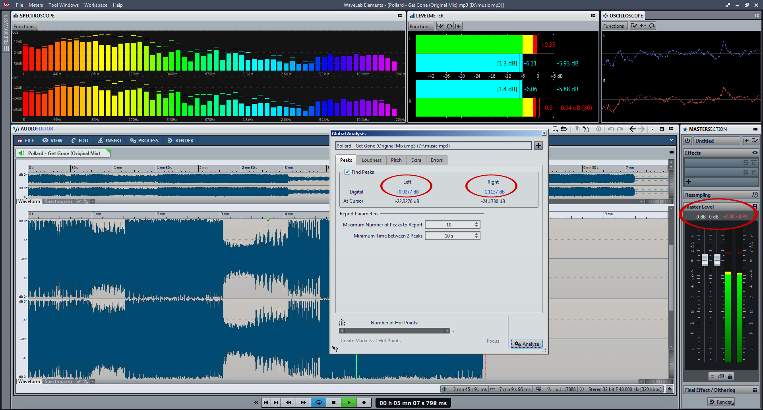Open the PROCESS ribbon tab
Image resolution: width=763 pixels, height=410 pixels.
[x=144, y=140]
